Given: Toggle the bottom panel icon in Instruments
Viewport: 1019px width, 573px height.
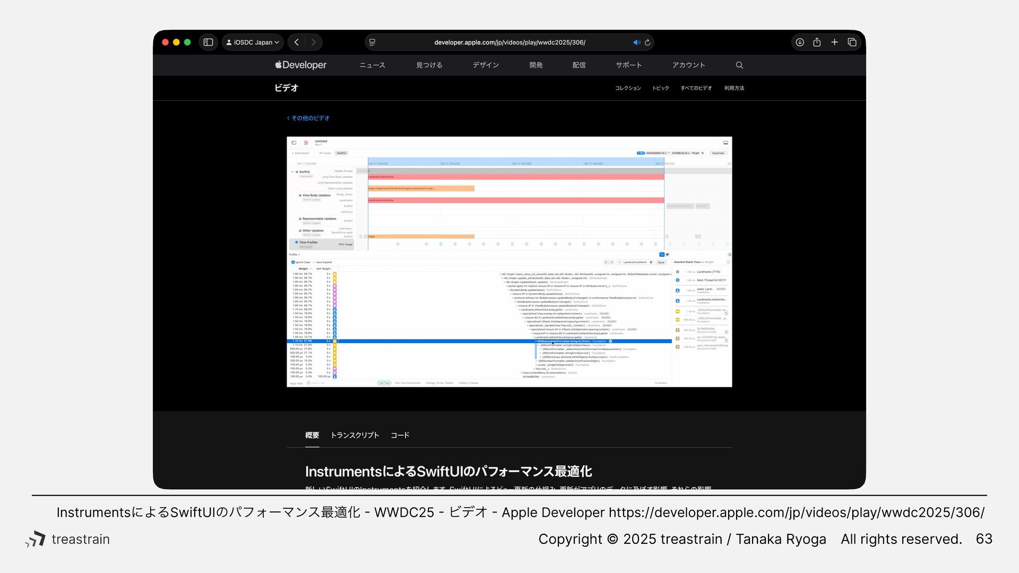Looking at the screenshot, I should (x=726, y=143).
